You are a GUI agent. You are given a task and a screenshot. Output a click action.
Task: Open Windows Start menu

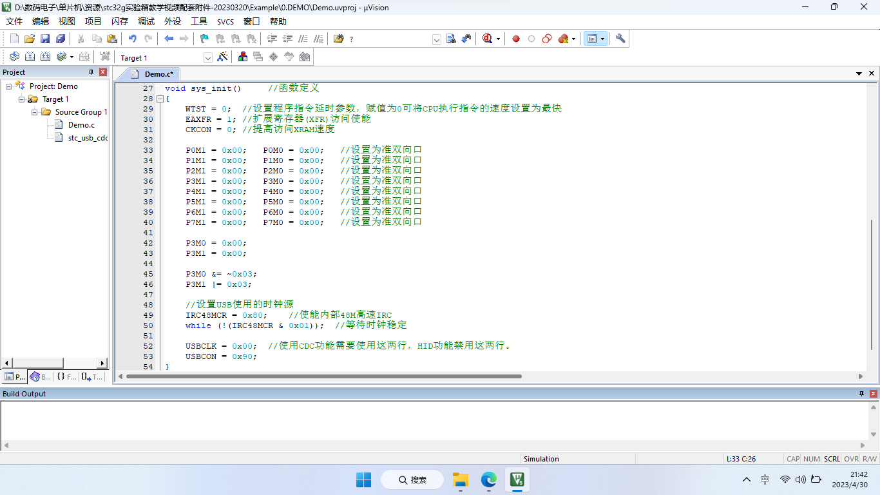(363, 480)
